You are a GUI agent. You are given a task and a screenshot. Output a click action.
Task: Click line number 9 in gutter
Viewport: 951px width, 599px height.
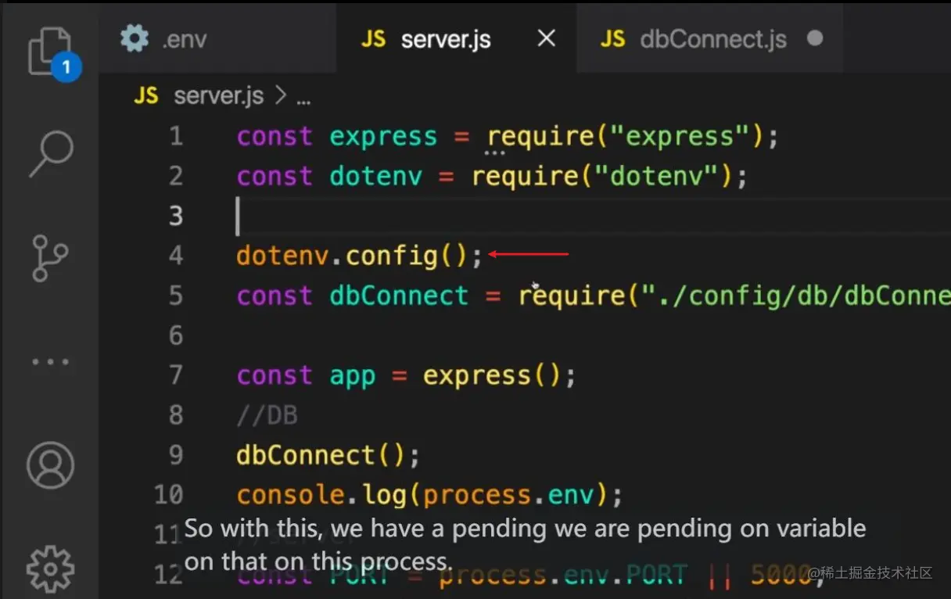[x=176, y=455]
